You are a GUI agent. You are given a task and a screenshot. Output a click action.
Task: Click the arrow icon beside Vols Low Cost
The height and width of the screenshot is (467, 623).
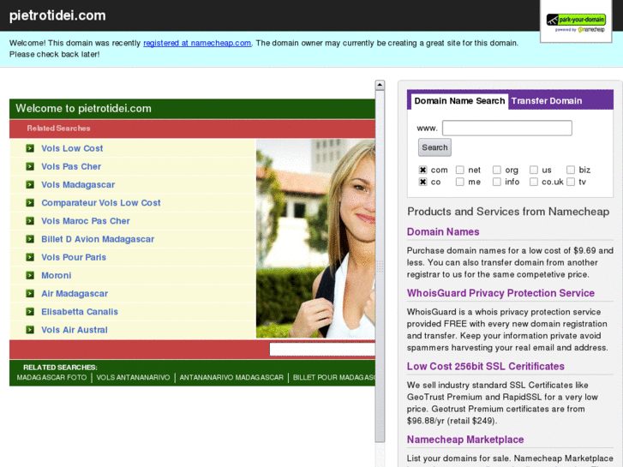[x=30, y=148]
